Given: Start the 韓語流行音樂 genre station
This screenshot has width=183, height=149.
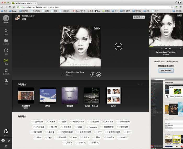Looking at the screenshot, I should 84,132.
